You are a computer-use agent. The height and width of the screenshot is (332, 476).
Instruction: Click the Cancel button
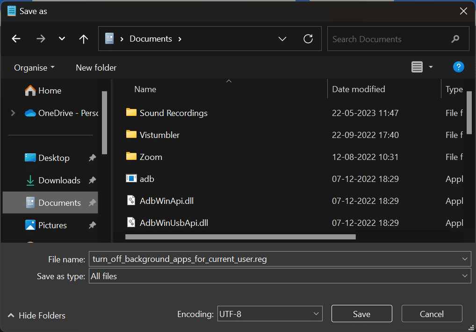pos(432,314)
